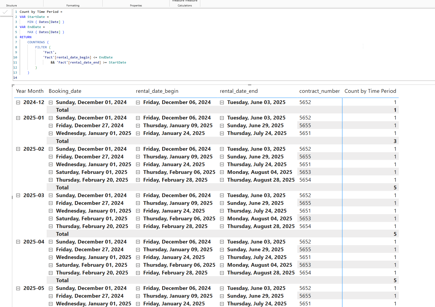Click the RETURN keyword in the formula
Image resolution: width=435 pixels, height=307 pixels.
(x=26, y=37)
